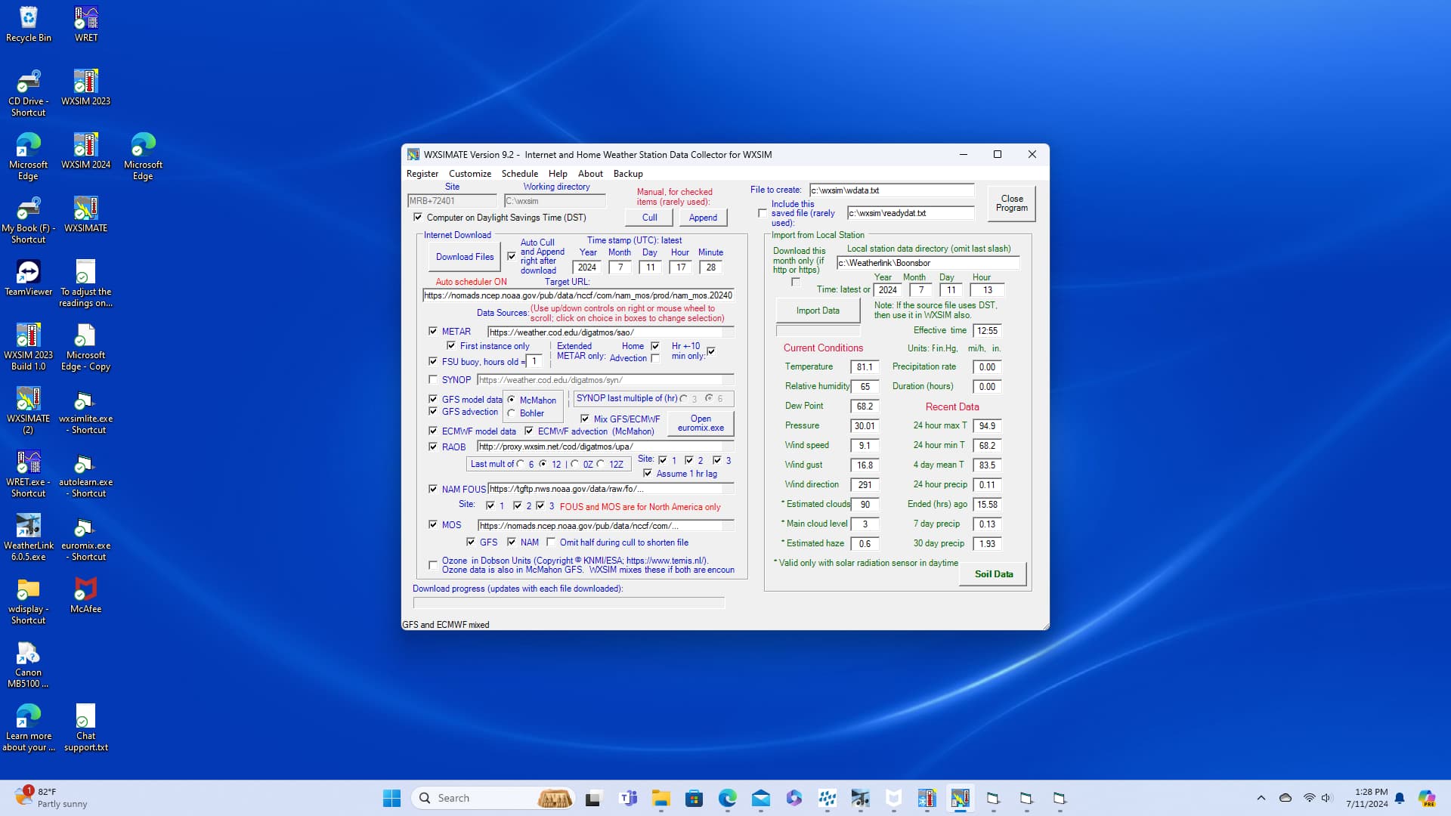This screenshot has height=816, width=1451.
Task: Open wxsimlite.exe shortcut on desktop
Action: [85, 410]
